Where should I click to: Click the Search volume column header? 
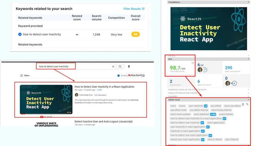(x=96, y=18)
